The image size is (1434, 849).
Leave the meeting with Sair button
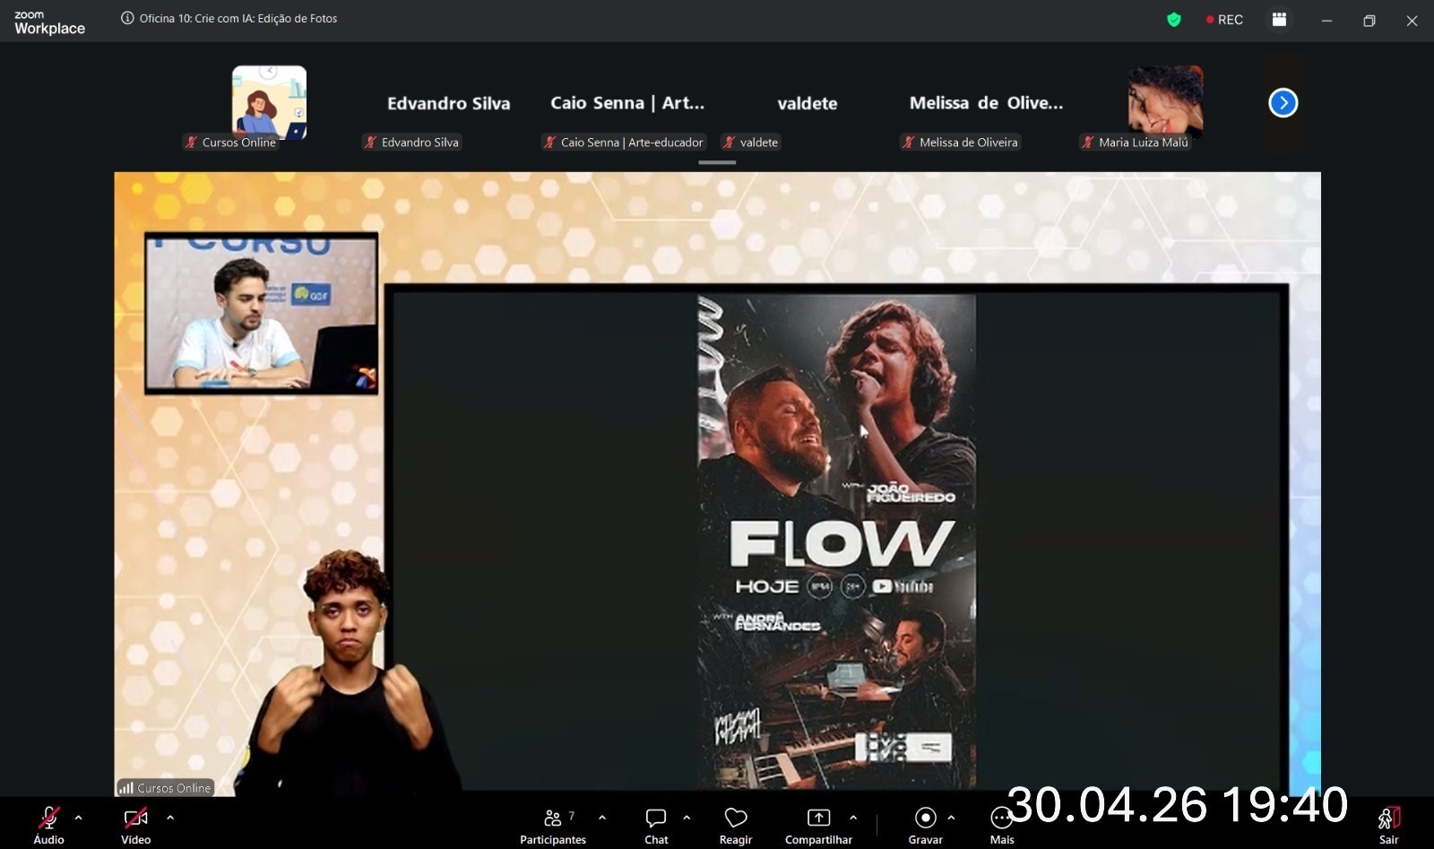pyautogui.click(x=1388, y=825)
